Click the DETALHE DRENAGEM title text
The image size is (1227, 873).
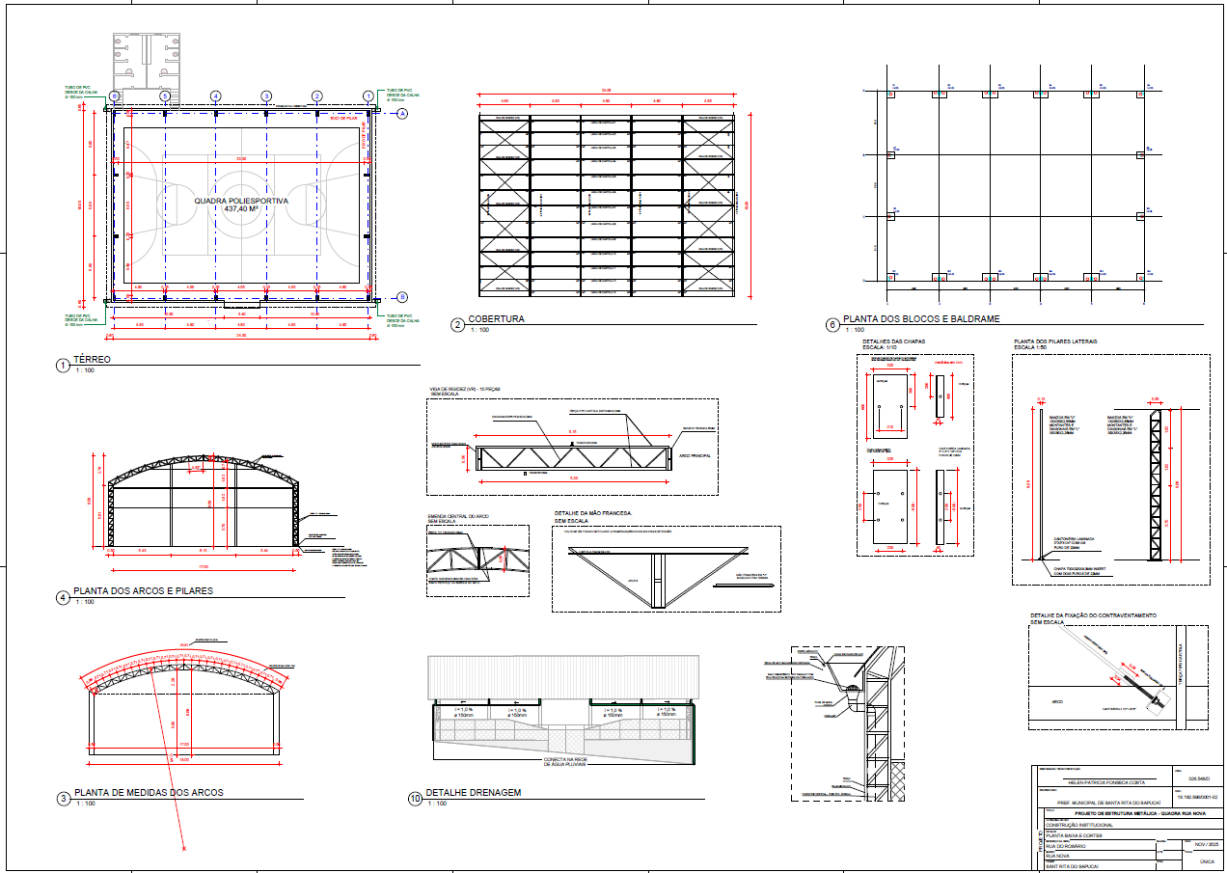click(x=474, y=793)
